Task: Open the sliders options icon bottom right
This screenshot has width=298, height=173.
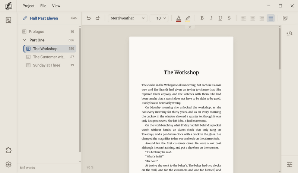Action: pos(289,164)
